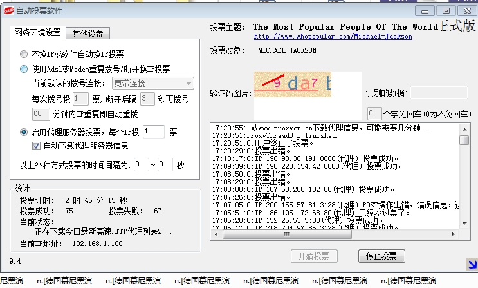Click the red app logo in title bar
The height and width of the screenshot is (288, 478).
8,11
